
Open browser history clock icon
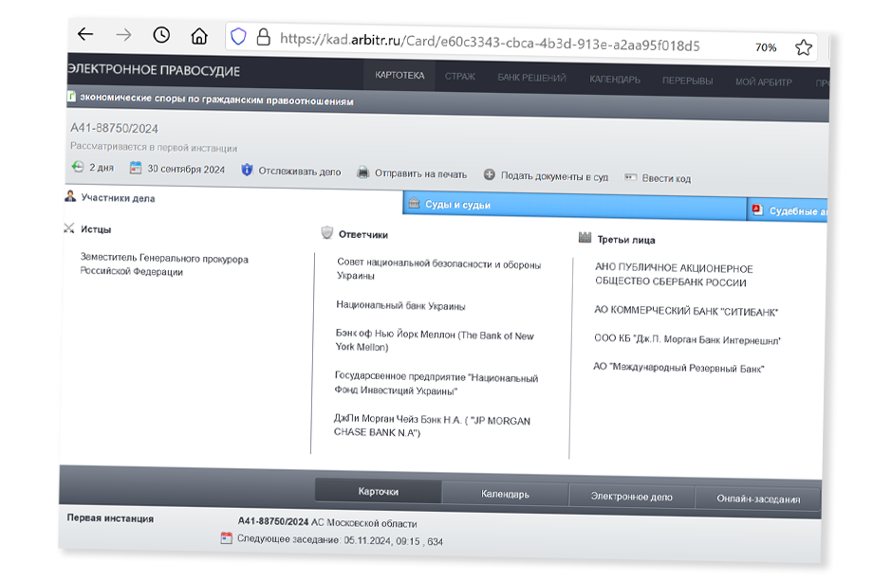pyautogui.click(x=161, y=36)
